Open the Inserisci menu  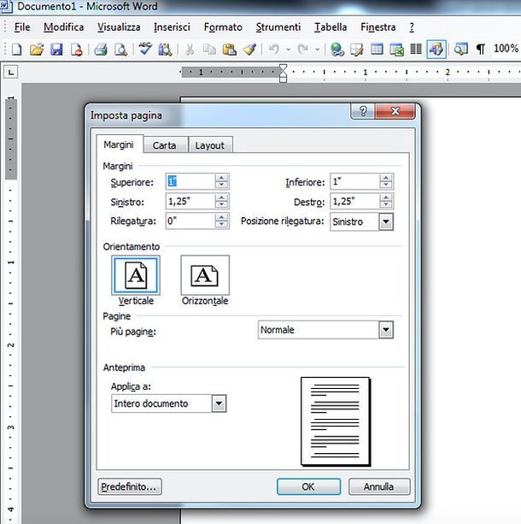click(x=172, y=27)
